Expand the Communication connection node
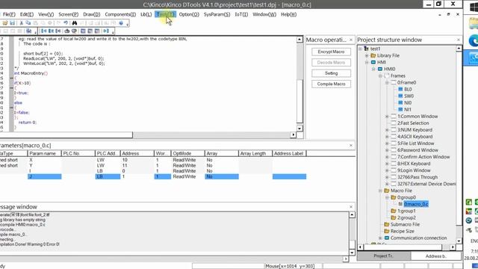478x269 pixels. 380,238
